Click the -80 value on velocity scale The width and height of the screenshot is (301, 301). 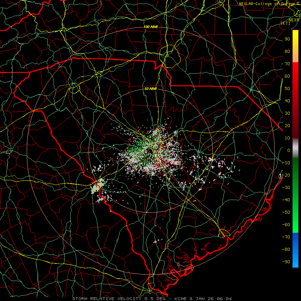(286, 249)
